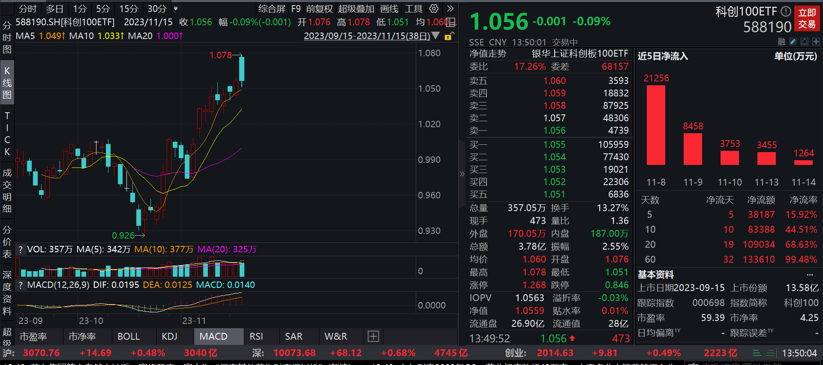
Task: Open 超级叠加 overlay tool
Action: (356, 9)
